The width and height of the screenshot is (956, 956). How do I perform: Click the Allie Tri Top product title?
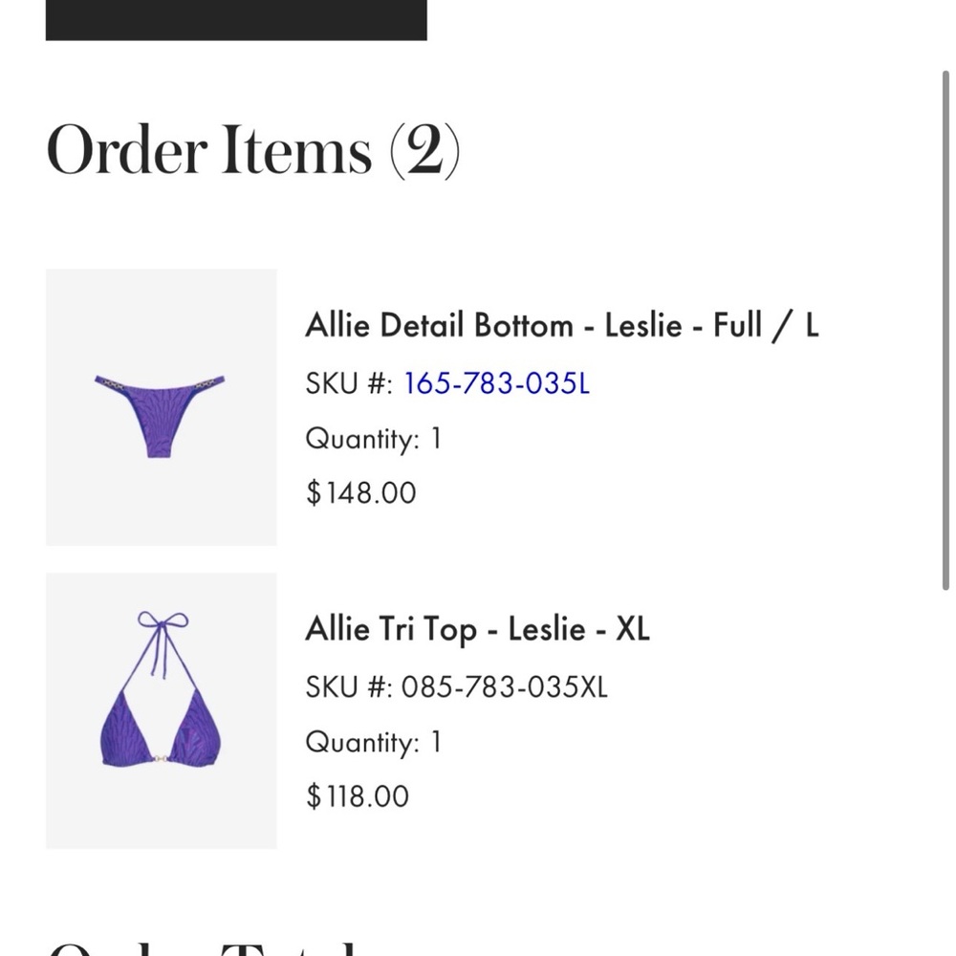(477, 628)
